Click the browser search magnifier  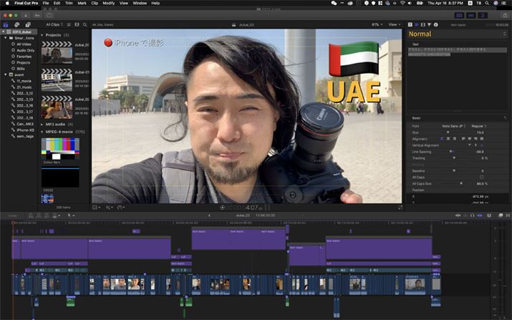(85, 25)
